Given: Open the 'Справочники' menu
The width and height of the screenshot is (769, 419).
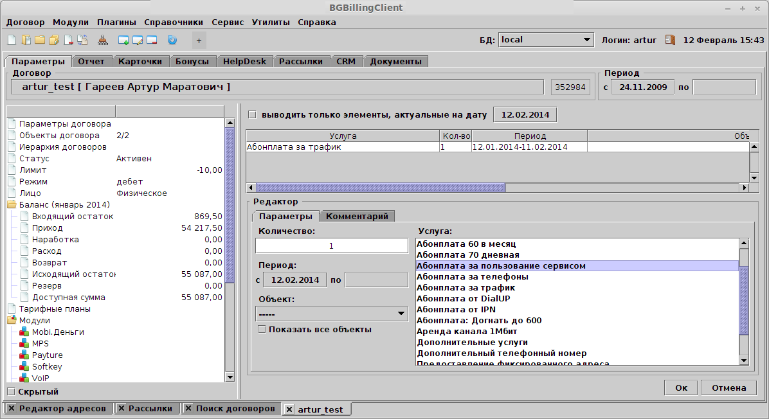Looking at the screenshot, I should 173,22.
